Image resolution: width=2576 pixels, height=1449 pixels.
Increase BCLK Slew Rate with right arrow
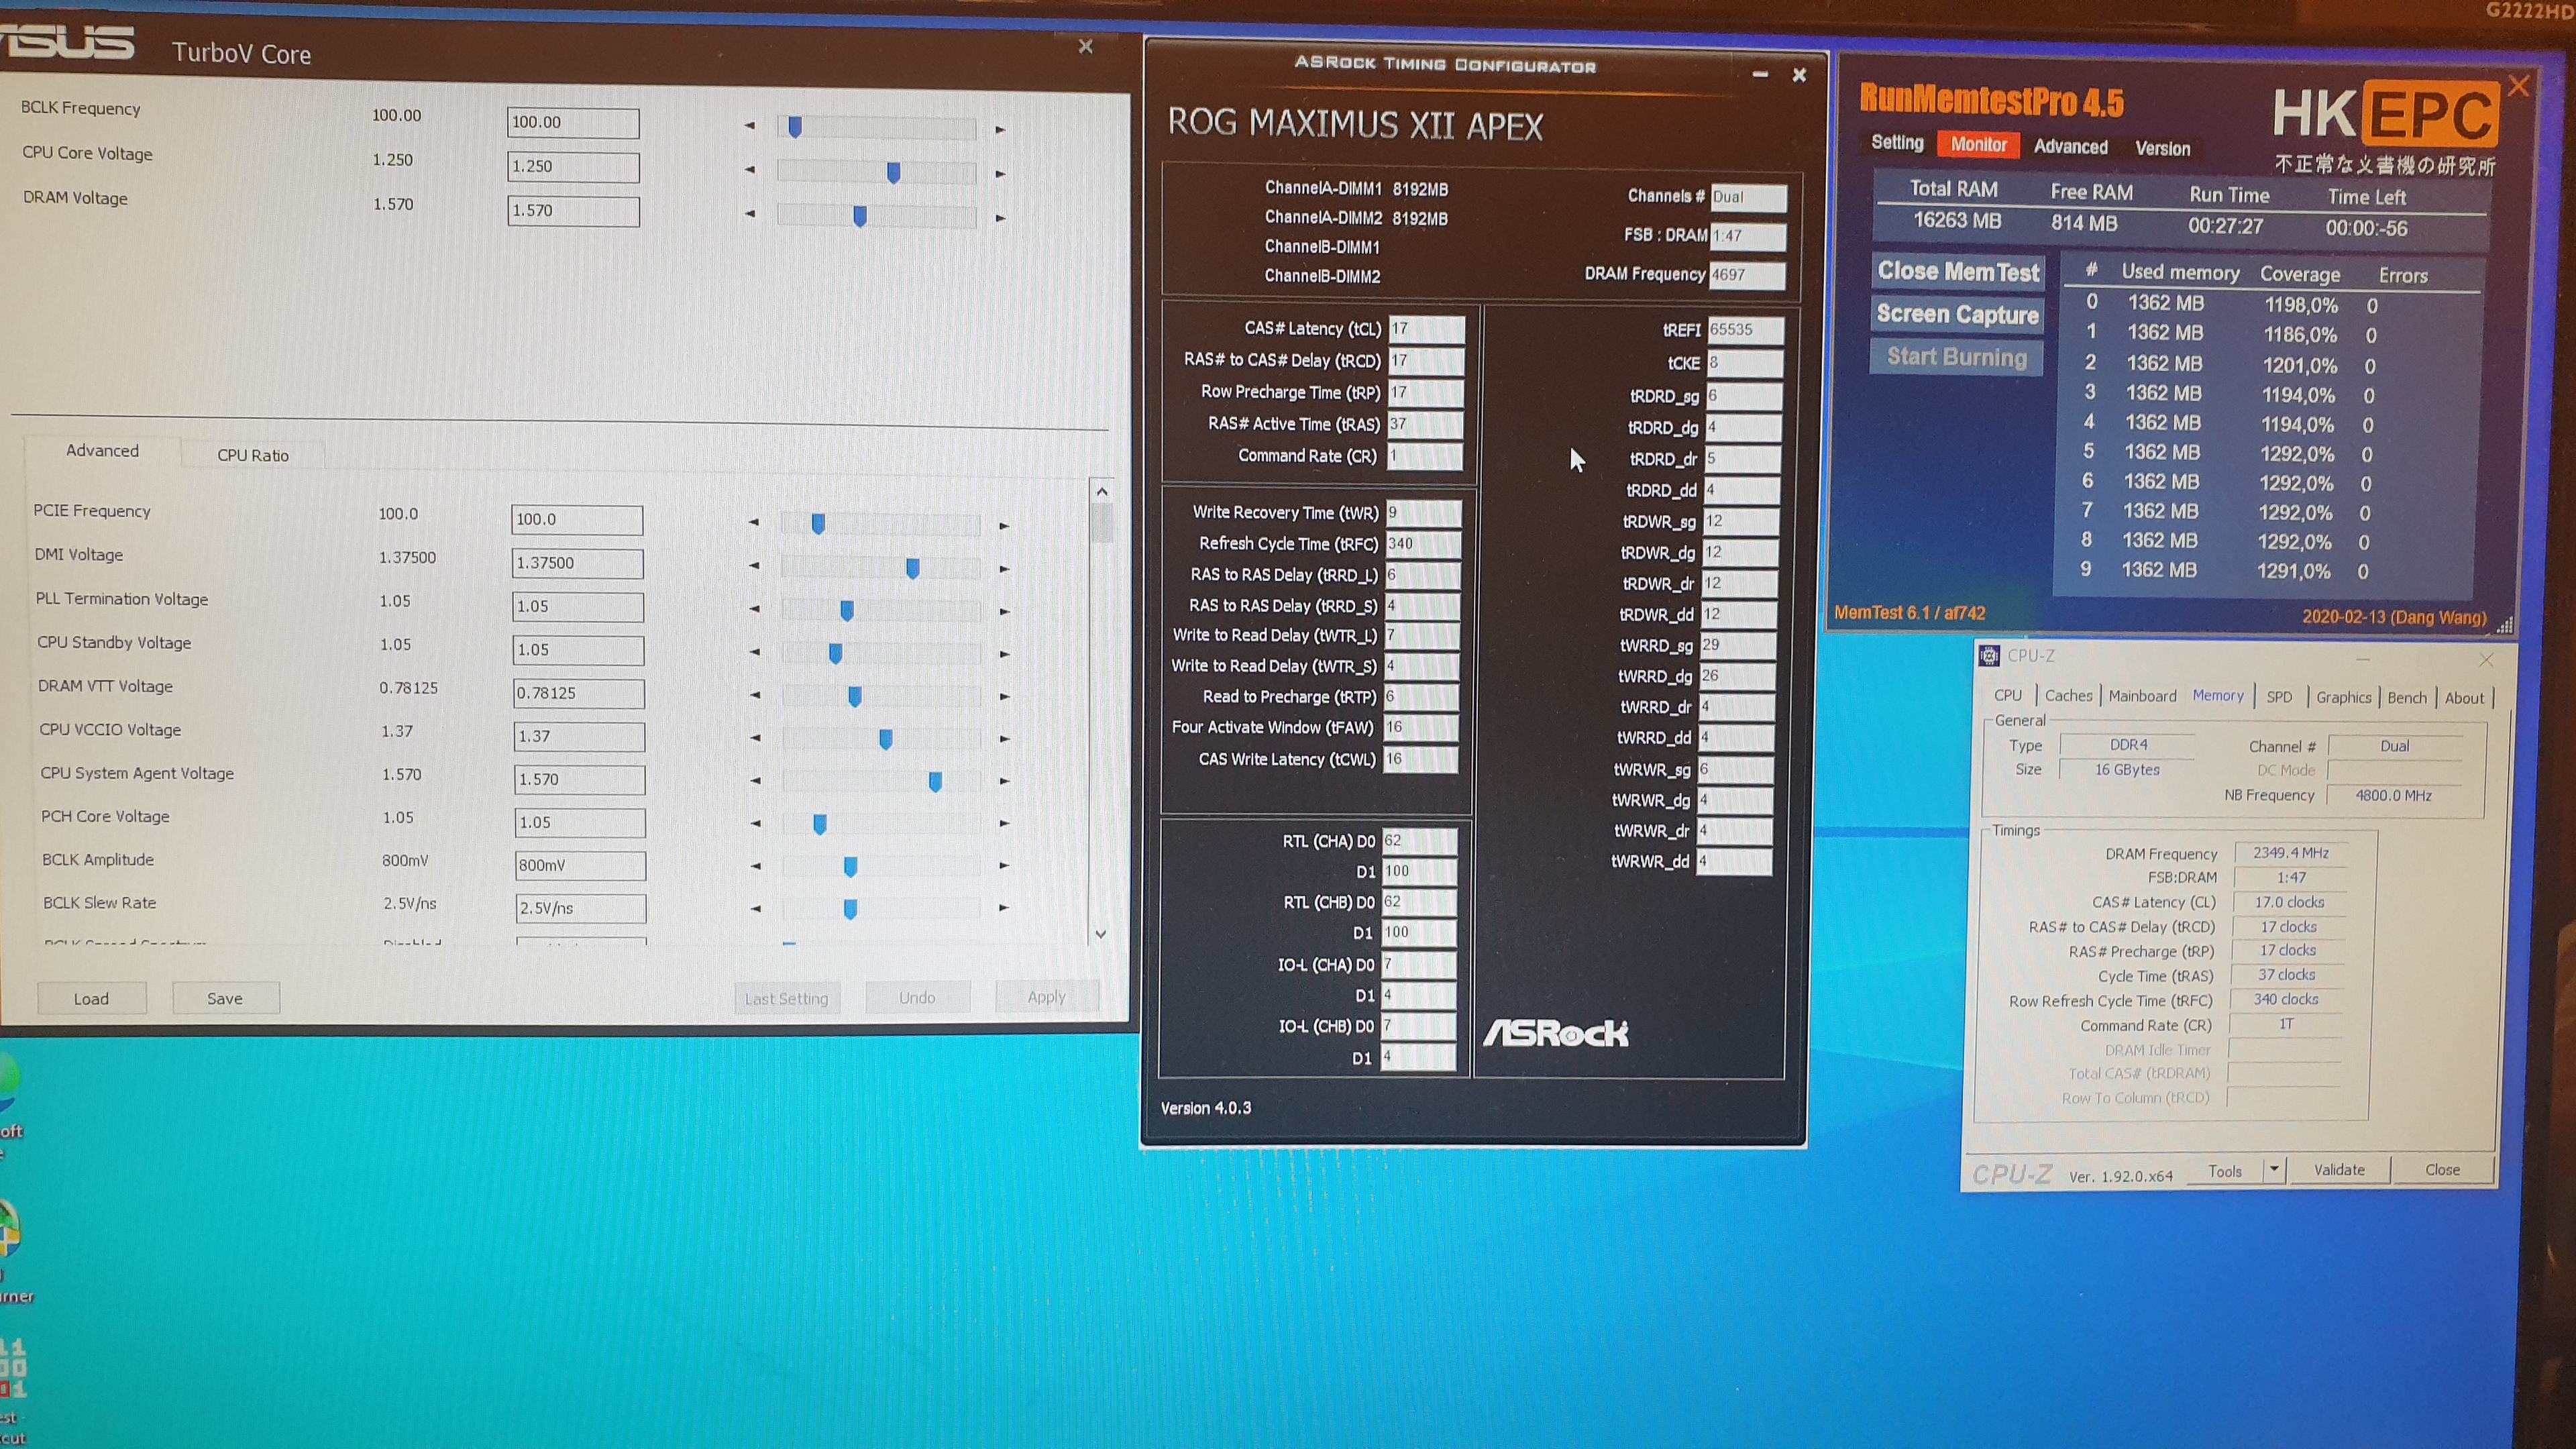[1003, 908]
